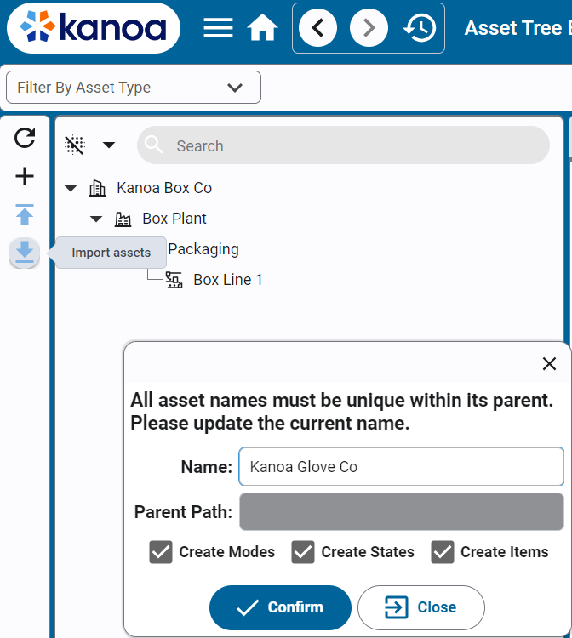Open the hamburger navigation menu

218,28
